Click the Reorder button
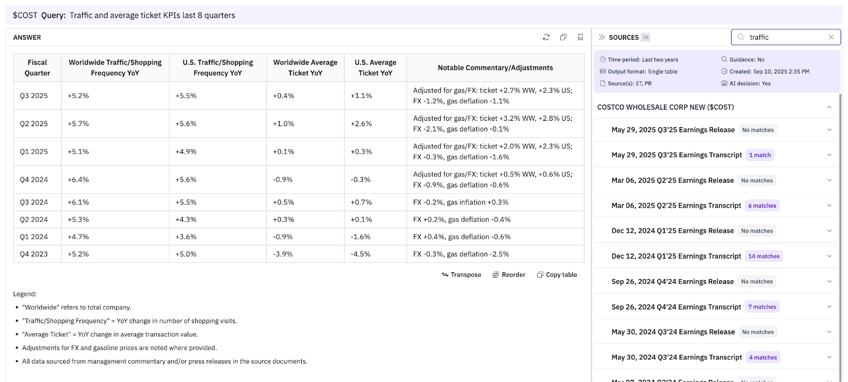 (x=509, y=274)
